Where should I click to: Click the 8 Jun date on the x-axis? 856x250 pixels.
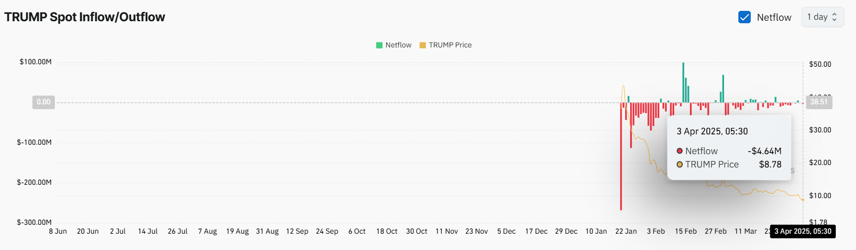[58, 231]
